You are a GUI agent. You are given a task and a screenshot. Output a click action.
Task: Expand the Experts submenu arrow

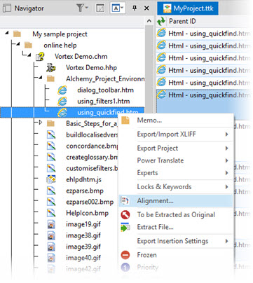click(x=226, y=173)
